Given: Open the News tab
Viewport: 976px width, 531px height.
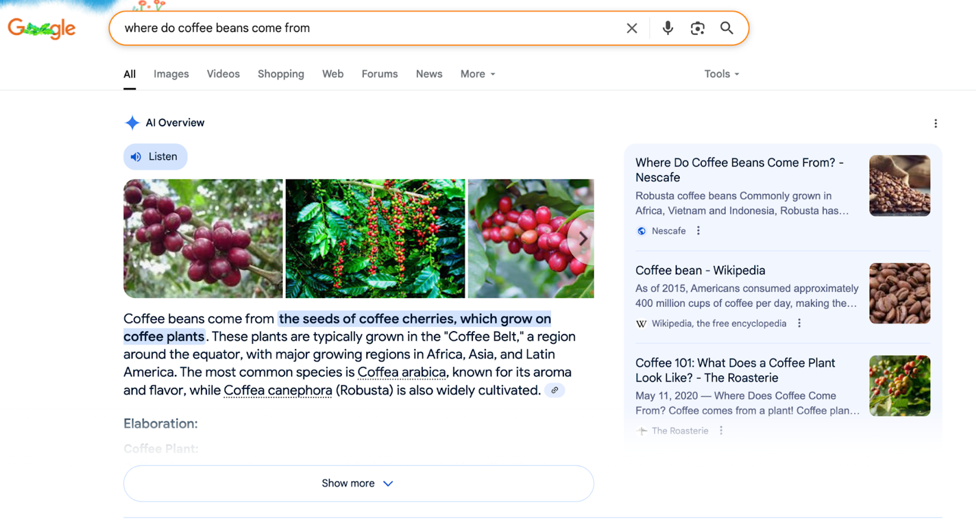Looking at the screenshot, I should (x=429, y=74).
